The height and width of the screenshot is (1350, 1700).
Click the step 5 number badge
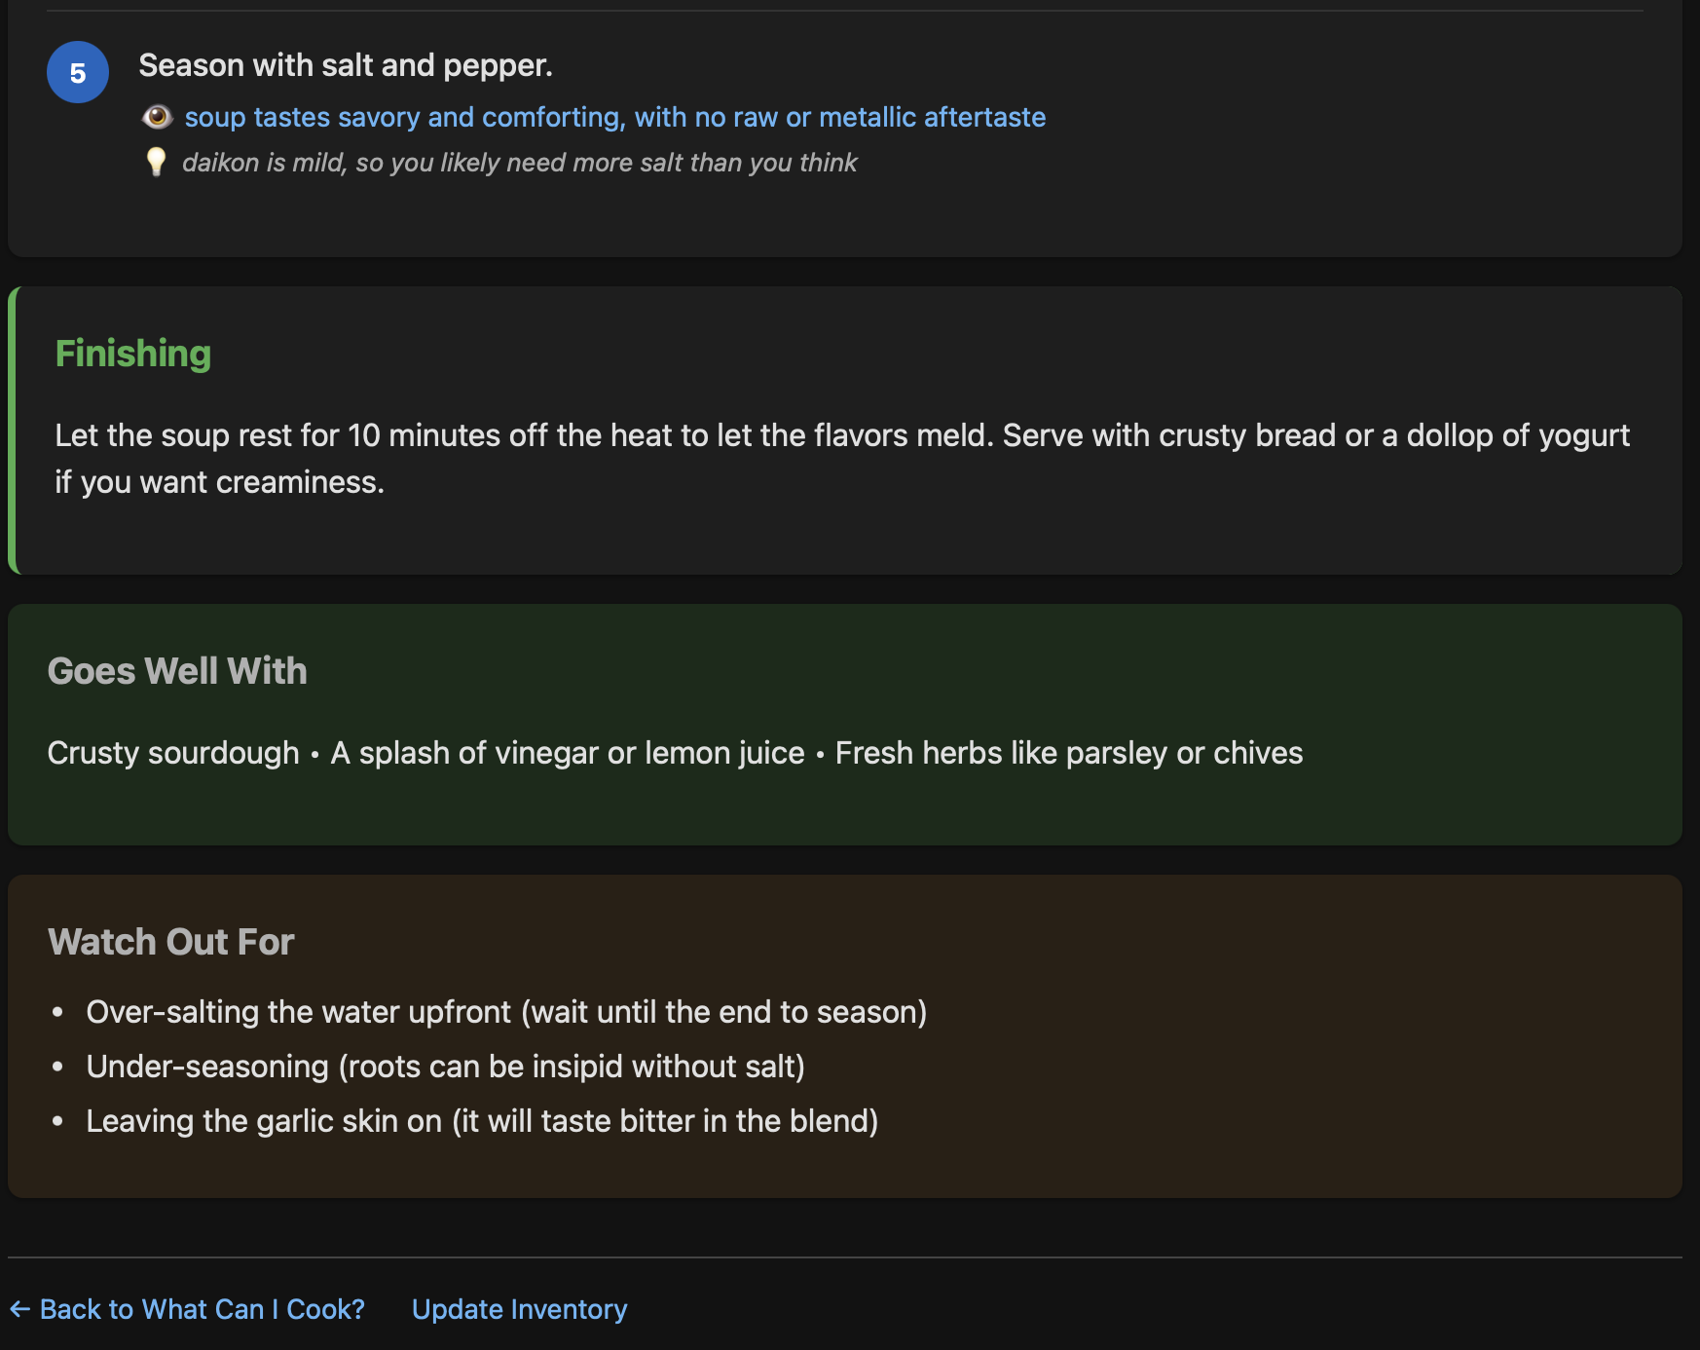(76, 70)
